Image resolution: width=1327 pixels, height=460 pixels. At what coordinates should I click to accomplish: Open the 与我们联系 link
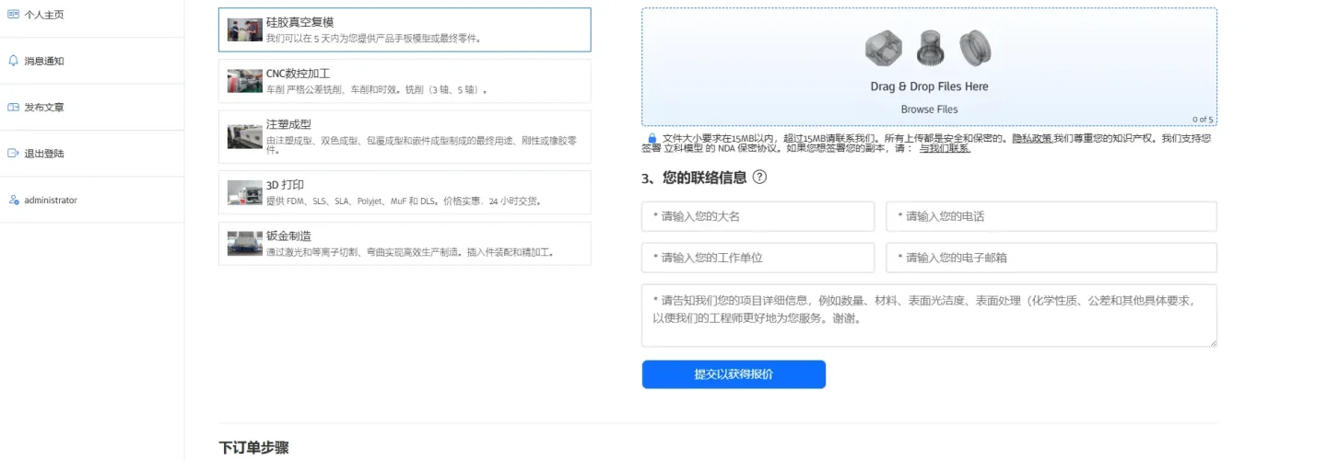[x=945, y=148]
